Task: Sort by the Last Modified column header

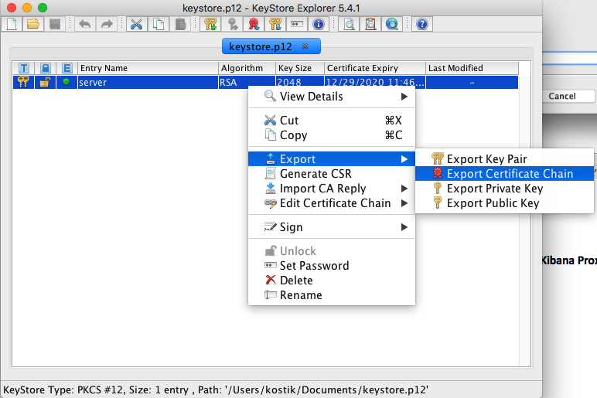Action: (x=472, y=68)
